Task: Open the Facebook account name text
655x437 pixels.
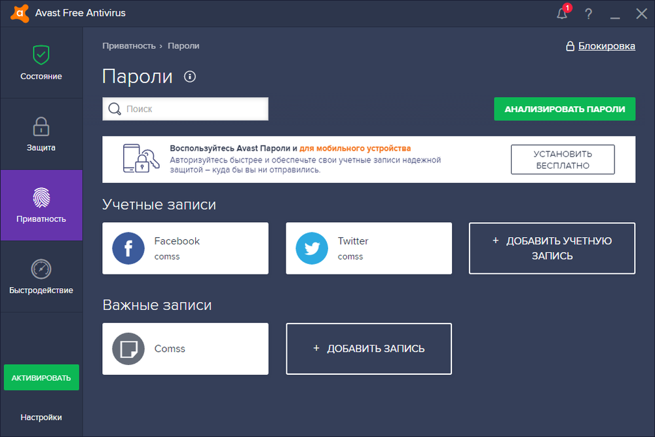Action: click(x=177, y=241)
